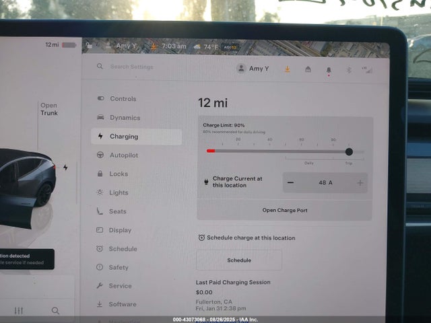Click the Seats seat icon
431x323 pixels.
click(100, 211)
